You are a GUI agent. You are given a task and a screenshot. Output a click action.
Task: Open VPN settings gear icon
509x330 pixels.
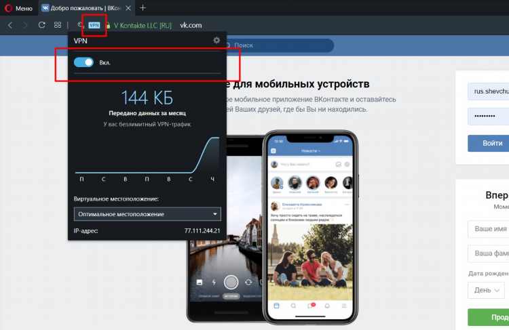pyautogui.click(x=216, y=40)
